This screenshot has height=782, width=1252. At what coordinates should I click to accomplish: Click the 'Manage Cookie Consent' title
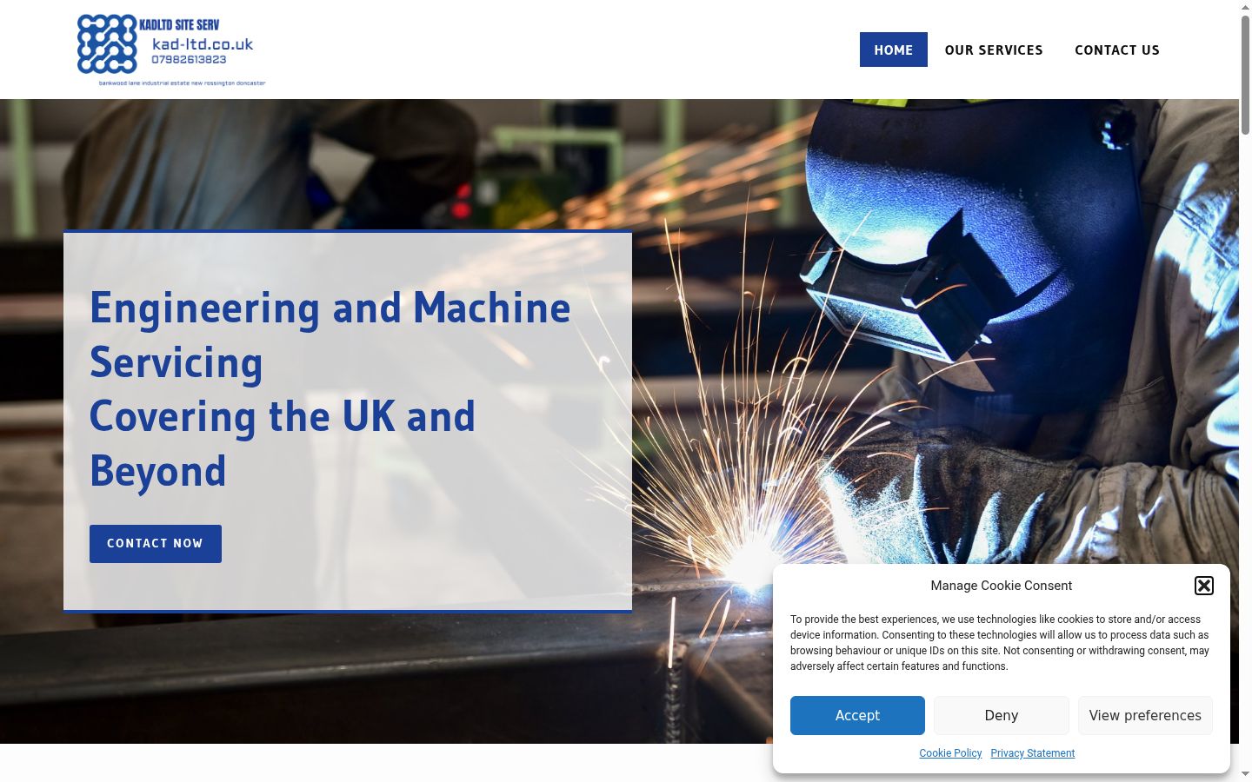(x=1001, y=586)
